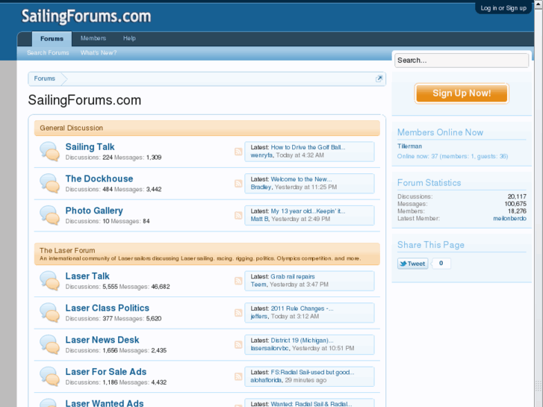Open latest member meilonberdo profile

[x=509, y=218]
